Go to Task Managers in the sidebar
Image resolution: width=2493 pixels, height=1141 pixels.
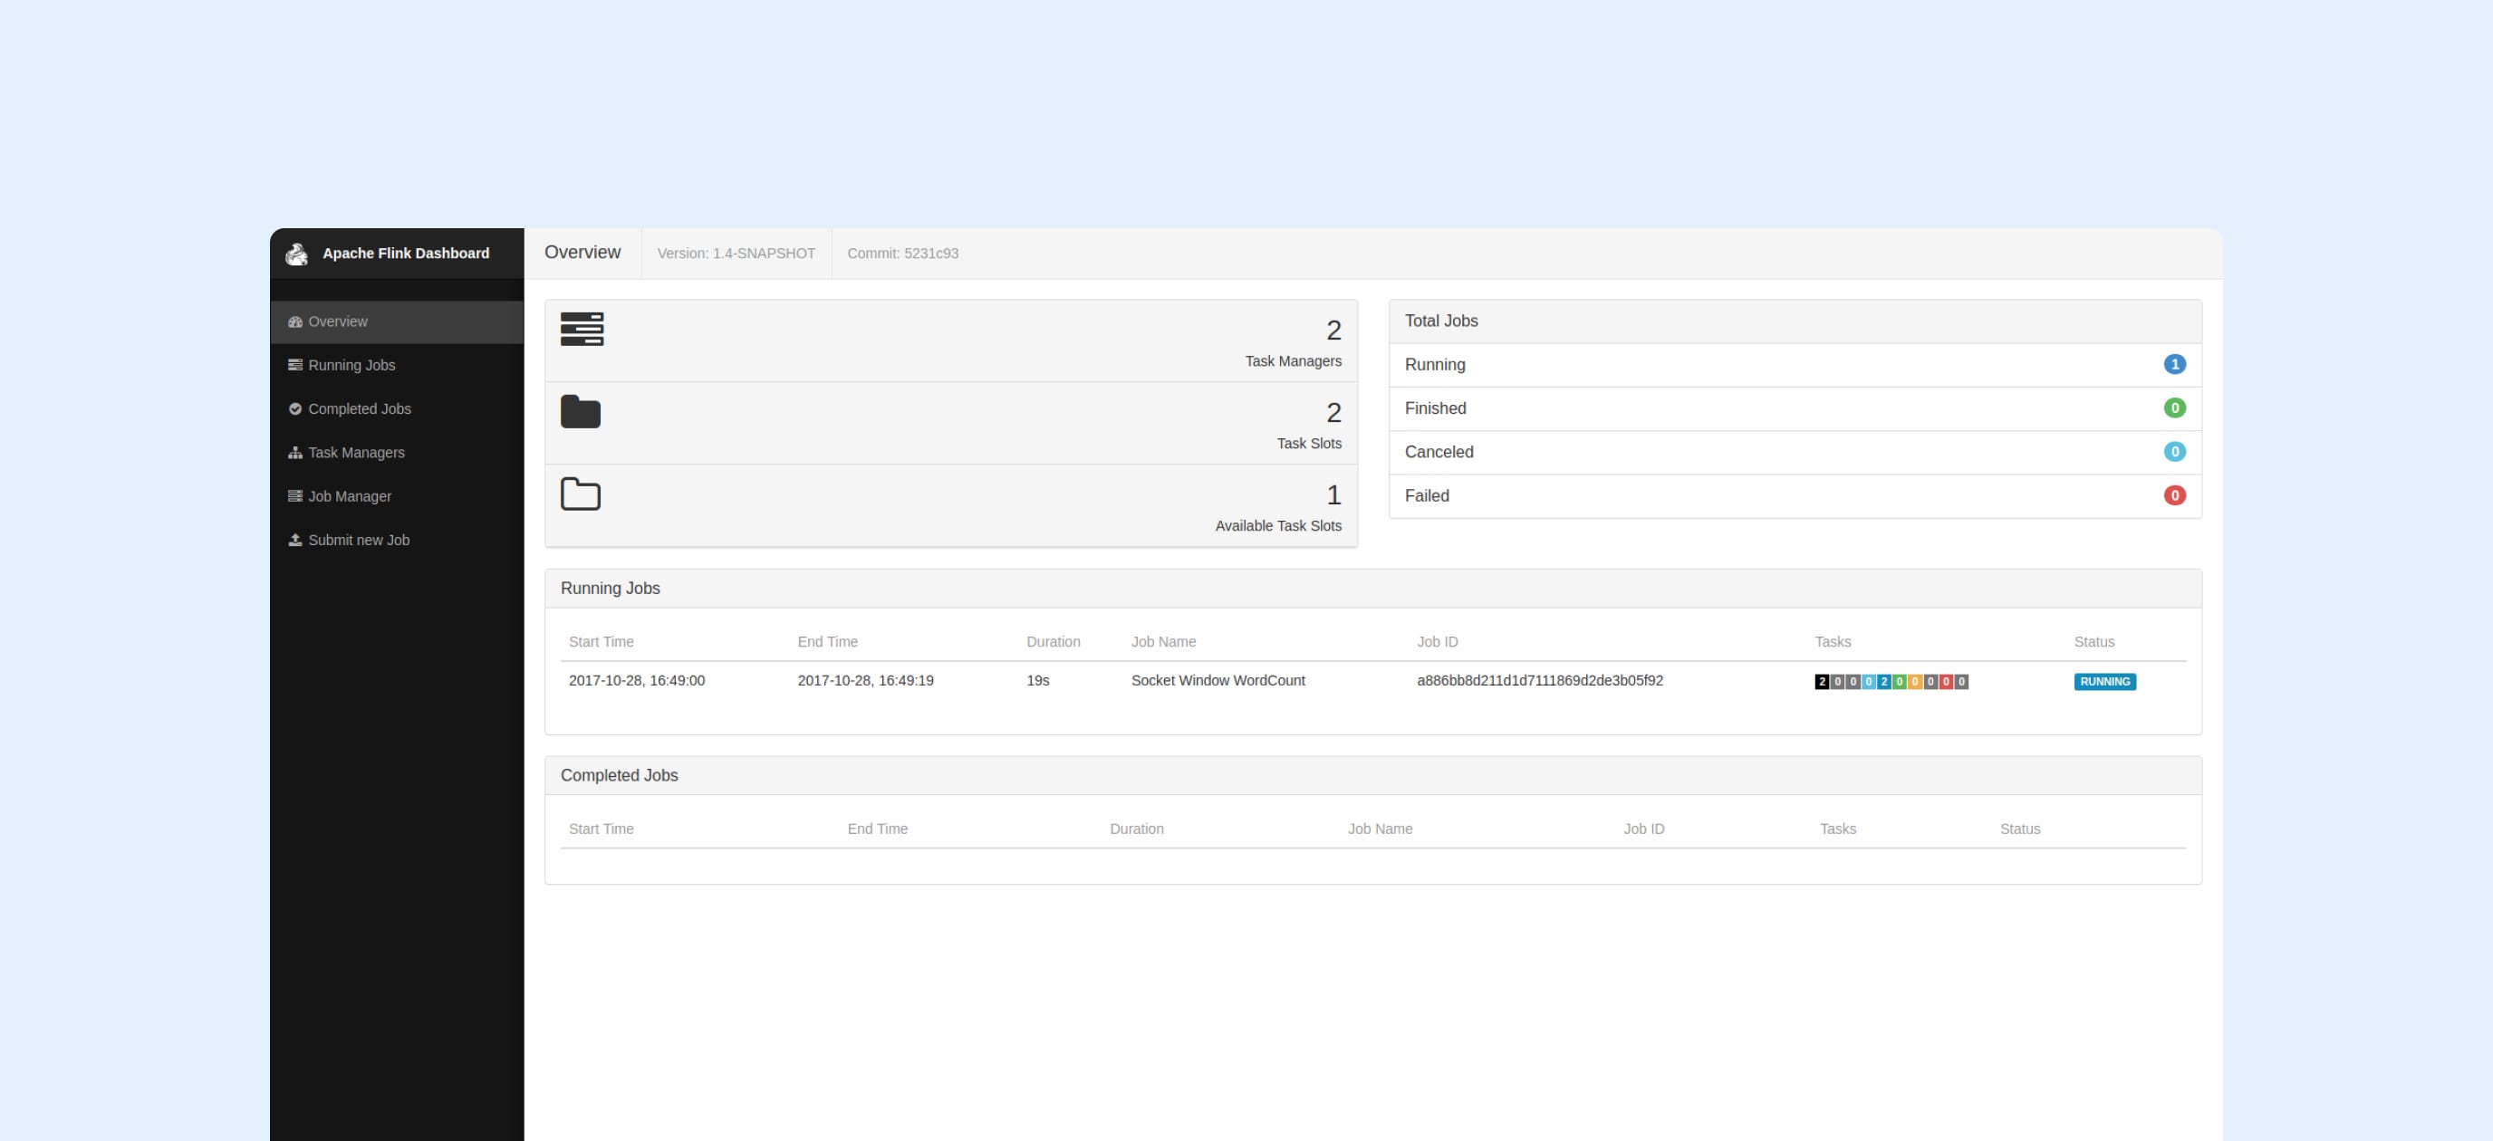click(397, 452)
